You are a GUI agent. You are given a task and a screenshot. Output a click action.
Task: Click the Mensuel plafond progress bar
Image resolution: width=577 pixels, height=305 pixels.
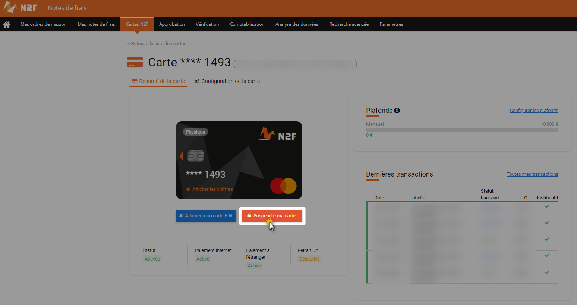coord(462,130)
